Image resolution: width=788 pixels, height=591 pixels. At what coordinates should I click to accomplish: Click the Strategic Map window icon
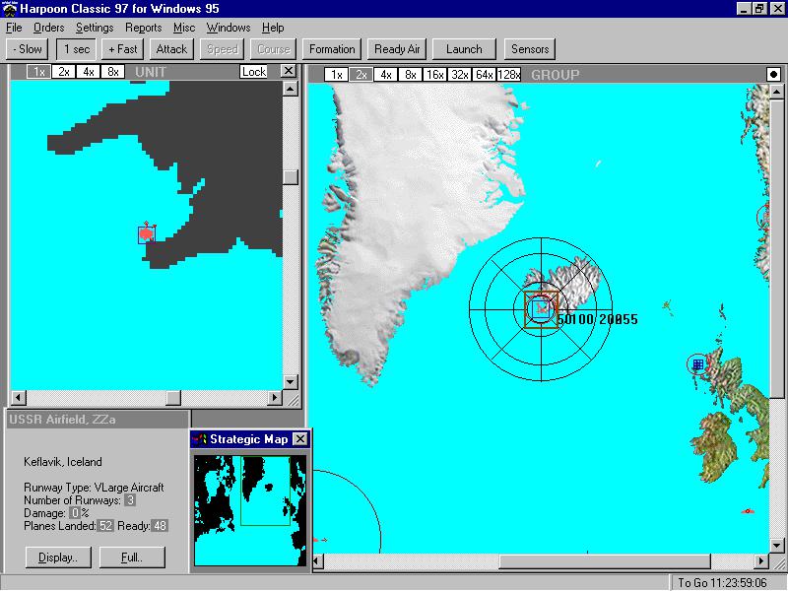(200, 439)
